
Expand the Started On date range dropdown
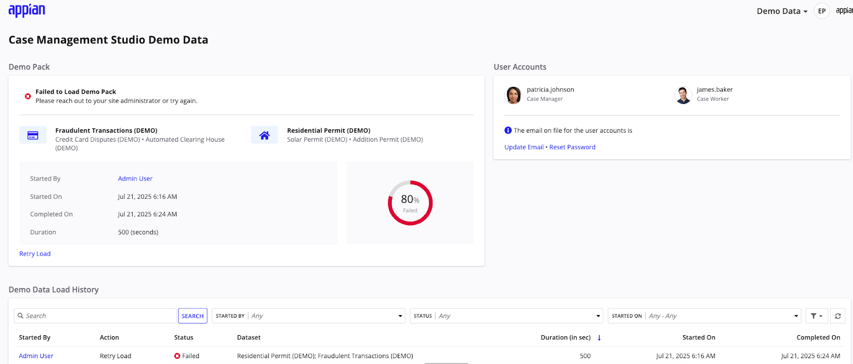[x=705, y=316]
